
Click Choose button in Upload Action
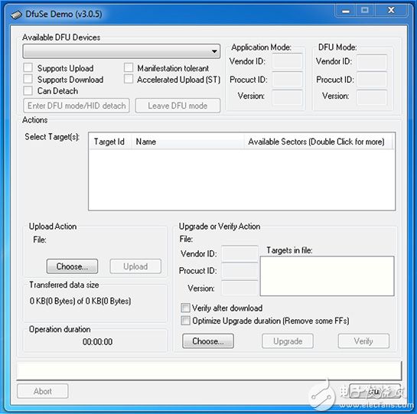(x=72, y=266)
